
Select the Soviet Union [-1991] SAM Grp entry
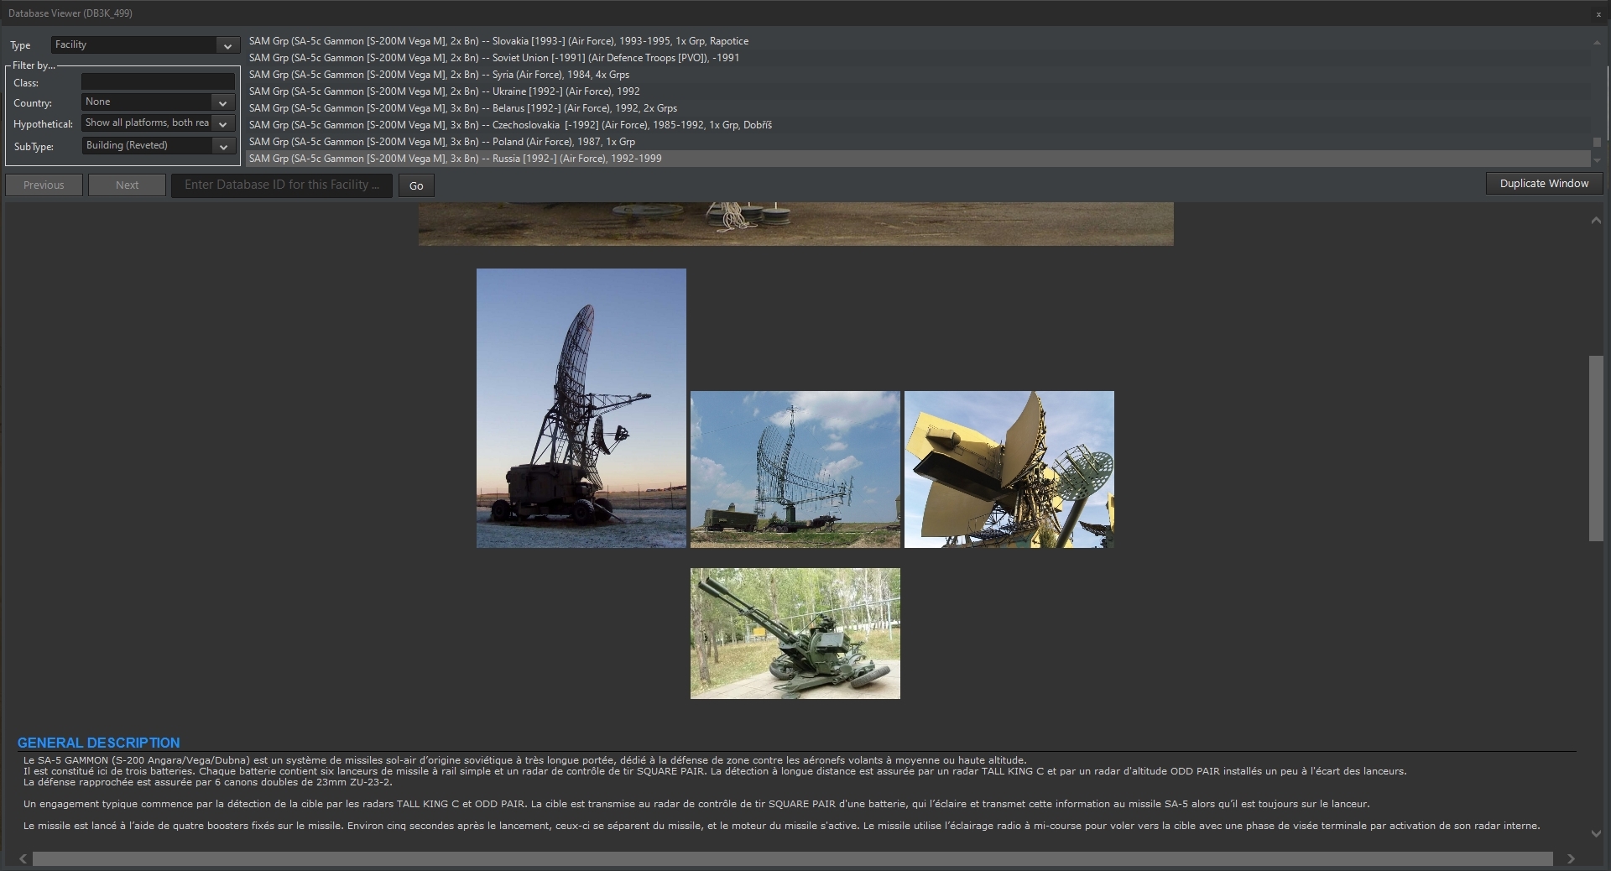pyautogui.click(x=918, y=58)
